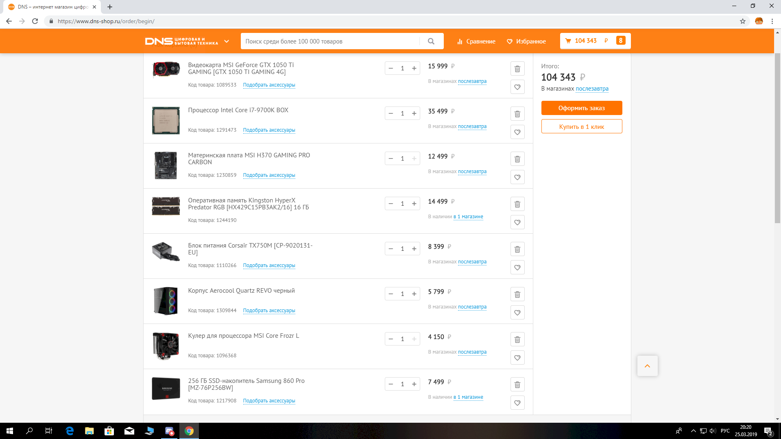Bookmark this page with the star icon
The height and width of the screenshot is (439, 781).
[743, 21]
